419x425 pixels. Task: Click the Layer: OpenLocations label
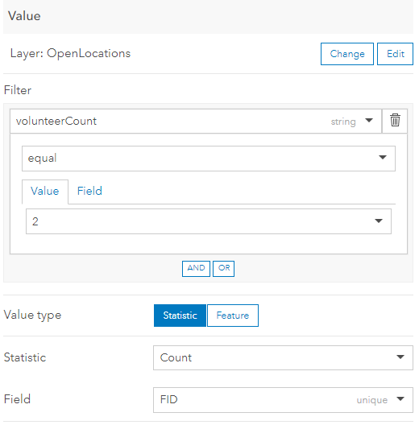pos(70,53)
